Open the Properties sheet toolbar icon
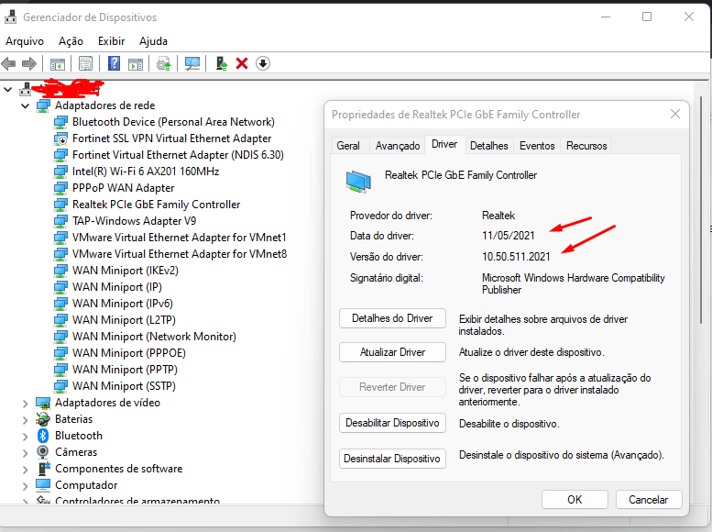 click(x=86, y=63)
